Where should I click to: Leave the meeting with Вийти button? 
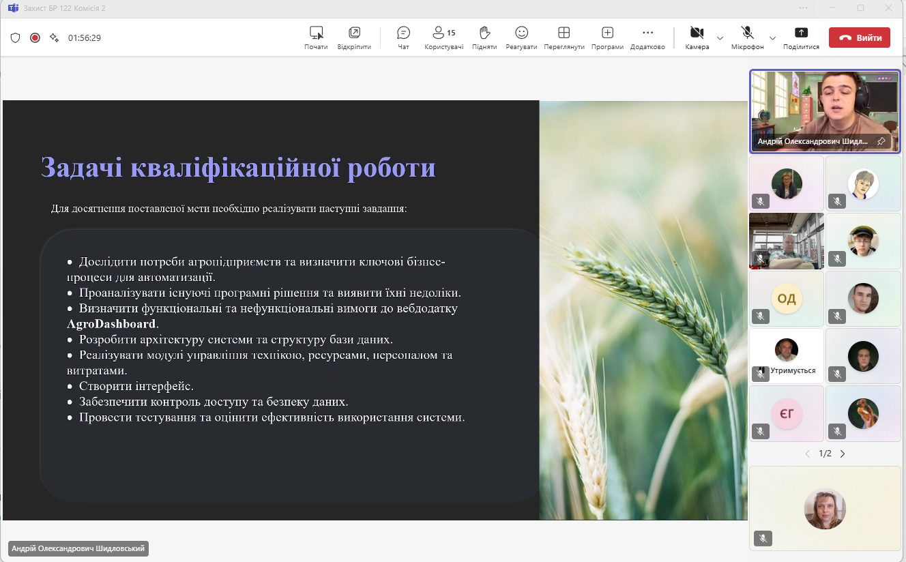pyautogui.click(x=859, y=38)
